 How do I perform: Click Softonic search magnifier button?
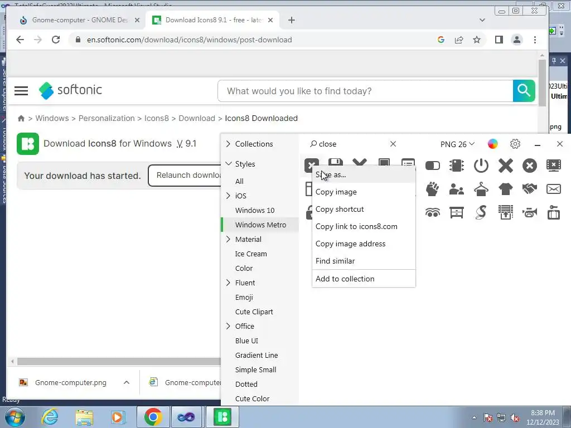click(x=524, y=91)
